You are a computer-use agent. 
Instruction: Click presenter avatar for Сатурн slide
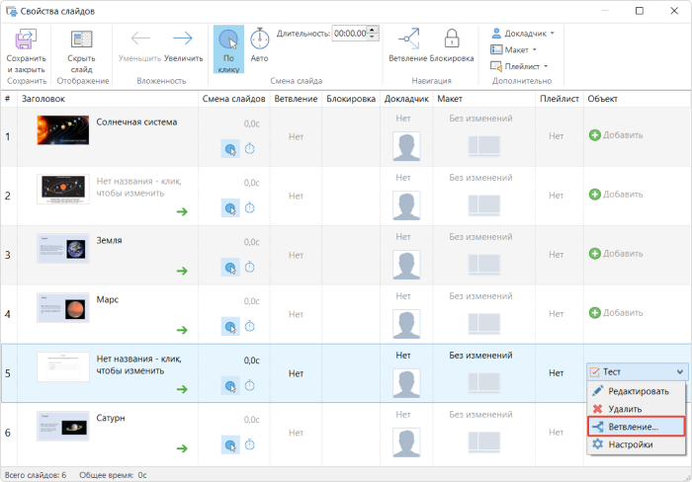point(406,442)
